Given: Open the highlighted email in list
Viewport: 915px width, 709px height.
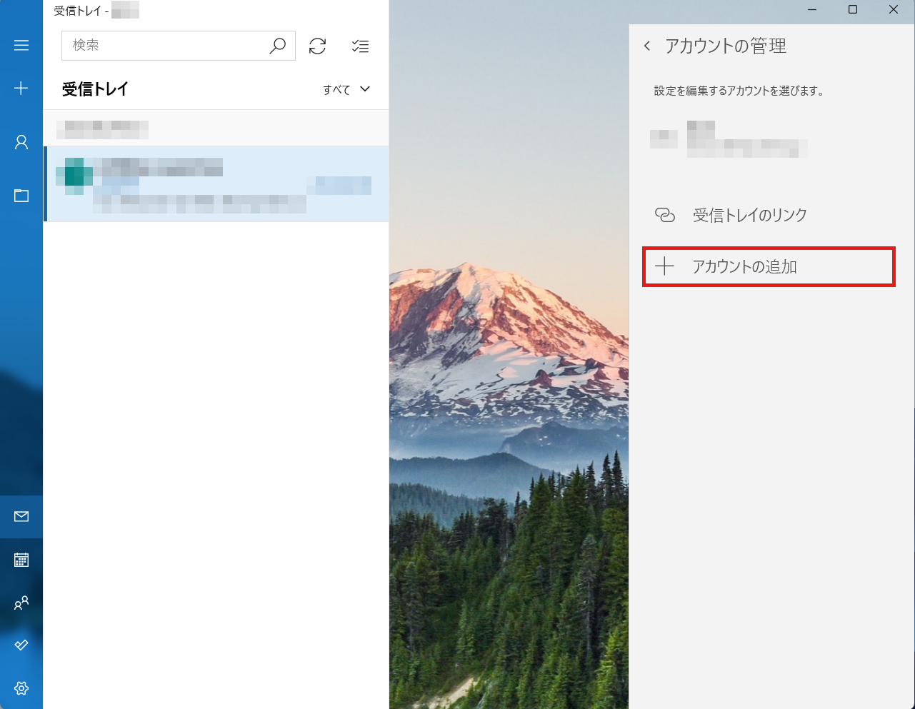Looking at the screenshot, I should point(216,184).
